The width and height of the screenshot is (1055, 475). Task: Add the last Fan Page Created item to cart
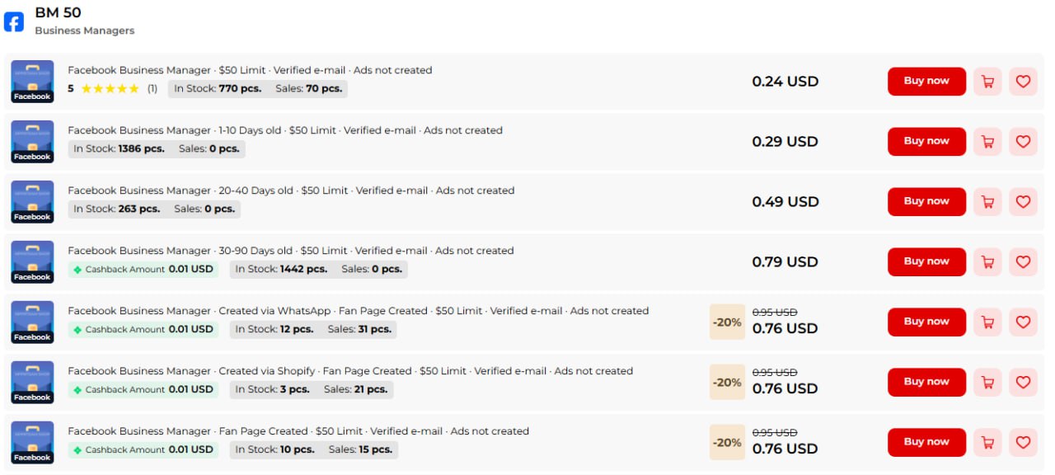click(987, 443)
